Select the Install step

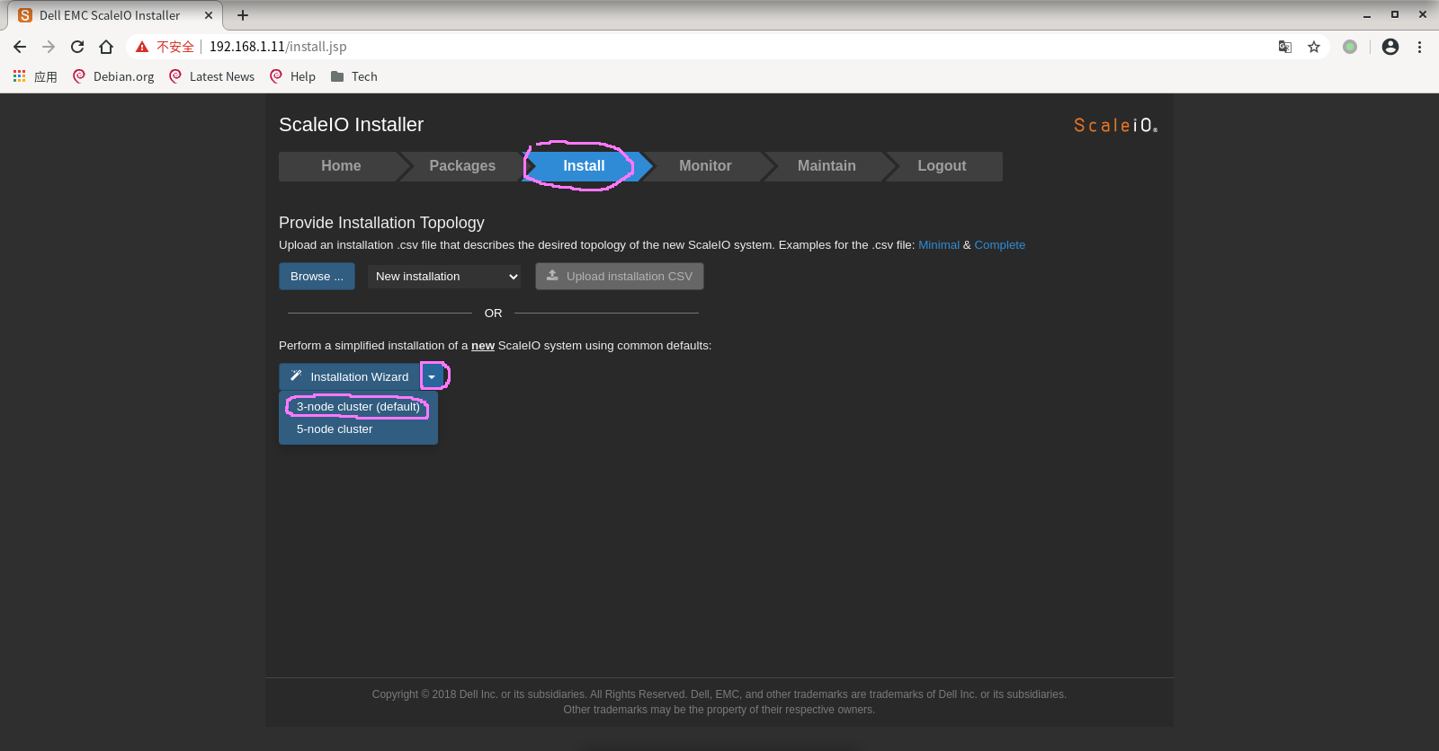584,166
